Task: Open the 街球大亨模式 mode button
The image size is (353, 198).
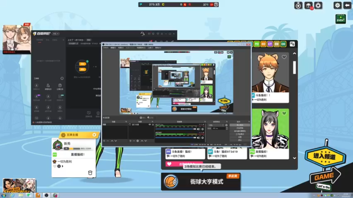Action: pos(201,181)
